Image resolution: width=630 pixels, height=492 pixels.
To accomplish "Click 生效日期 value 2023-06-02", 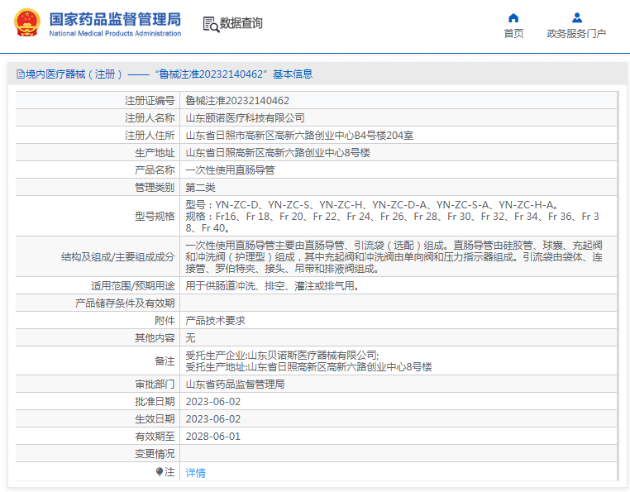I will [x=213, y=419].
